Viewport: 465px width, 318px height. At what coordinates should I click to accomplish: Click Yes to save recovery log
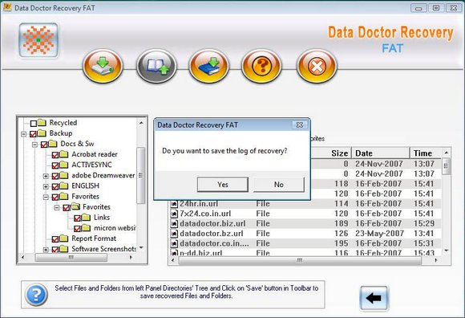[223, 185]
